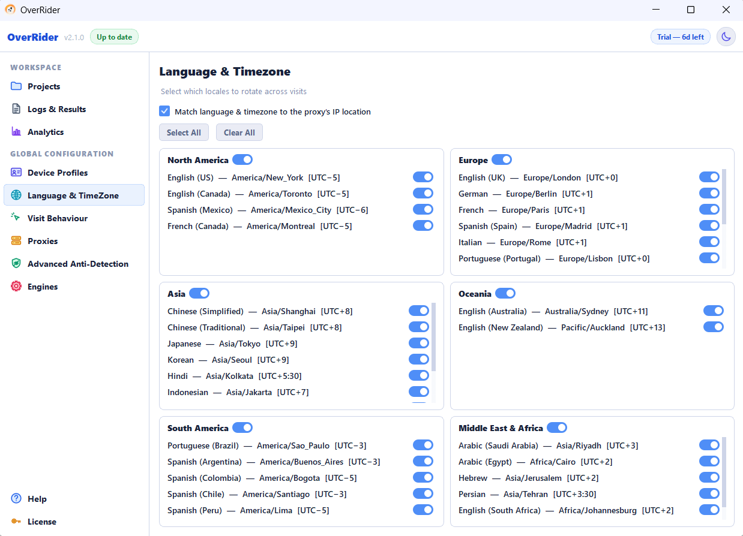Image resolution: width=743 pixels, height=536 pixels.
Task: Uncheck Match language & timezone to proxy checkbox
Action: coord(164,112)
